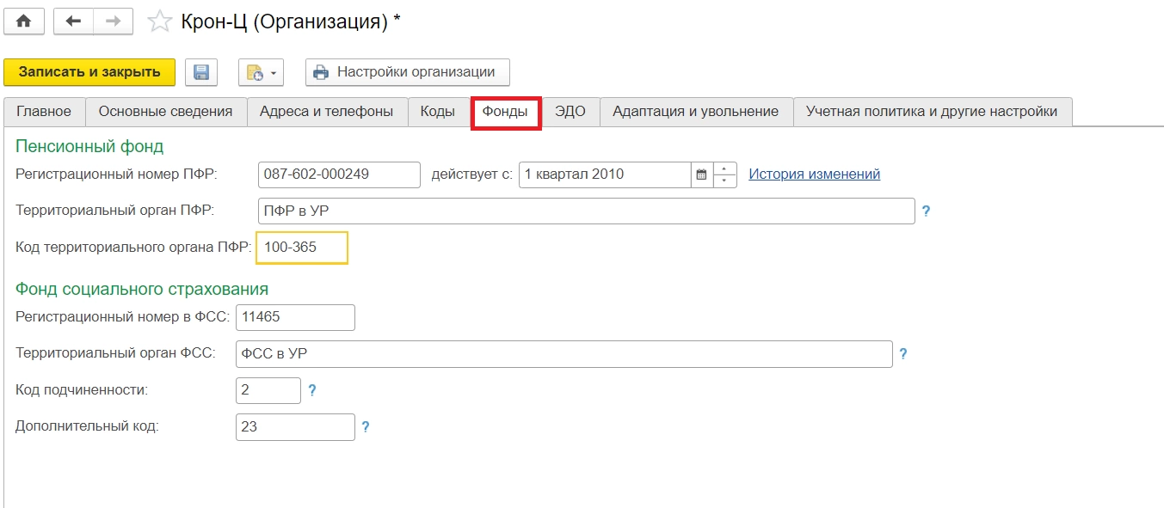Switch to the Учетная политика и другие настройки tab
Image resolution: width=1164 pixels, height=508 pixels.
932,112
